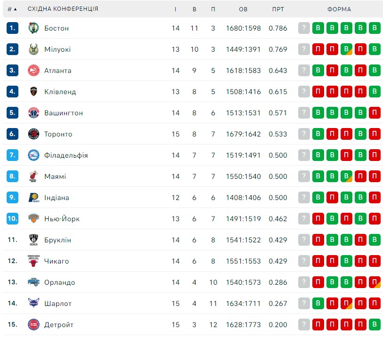The image size is (383, 337).
Task: Open the Milwaukee Bucks logo icon
Action: [x=33, y=49]
